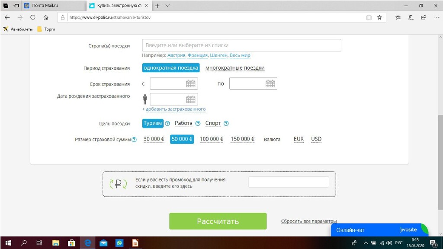This screenshot has height=249, width=443.
Task: Show help for Размер страховой суммы
Action: pyautogui.click(x=134, y=140)
